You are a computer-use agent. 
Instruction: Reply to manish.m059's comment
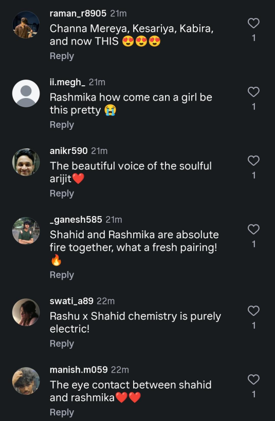tap(62, 412)
